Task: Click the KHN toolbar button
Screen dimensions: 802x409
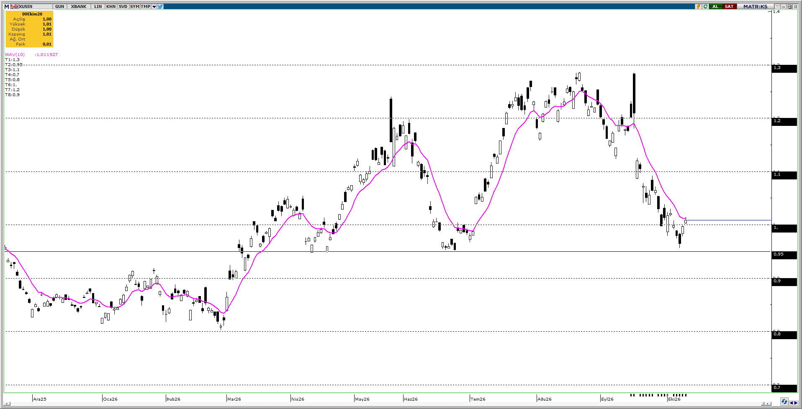Action: click(x=111, y=7)
